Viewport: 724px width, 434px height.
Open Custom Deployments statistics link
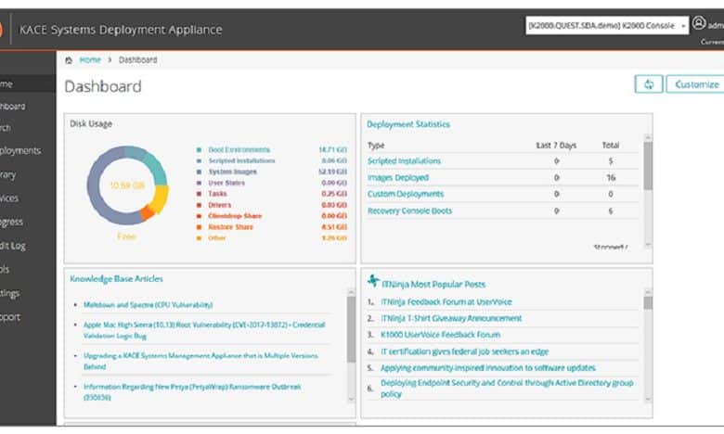pyautogui.click(x=406, y=194)
